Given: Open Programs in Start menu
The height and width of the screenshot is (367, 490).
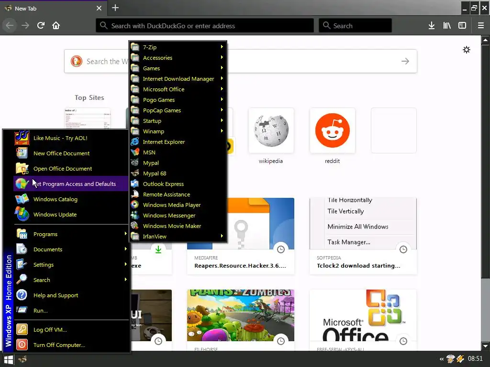Looking at the screenshot, I should 71,234.
